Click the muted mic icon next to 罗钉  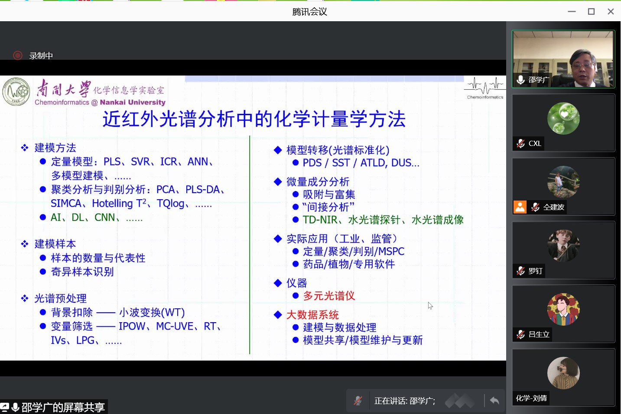[x=521, y=271]
